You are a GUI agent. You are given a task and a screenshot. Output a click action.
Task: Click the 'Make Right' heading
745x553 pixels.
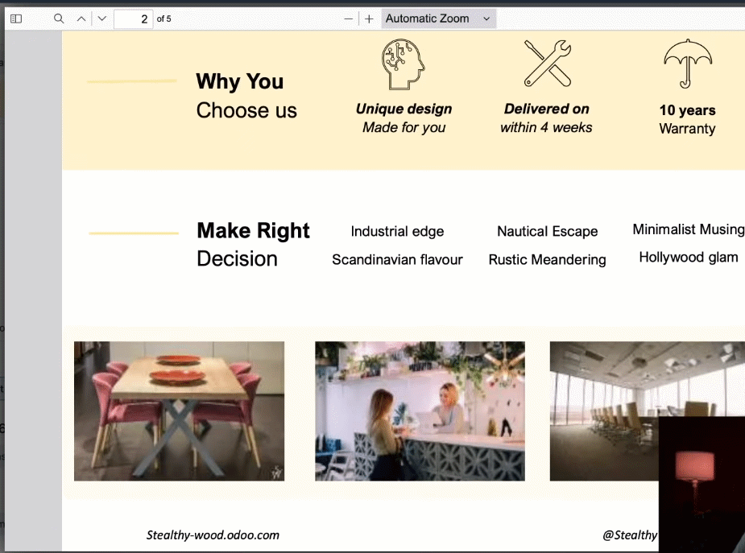[253, 231]
